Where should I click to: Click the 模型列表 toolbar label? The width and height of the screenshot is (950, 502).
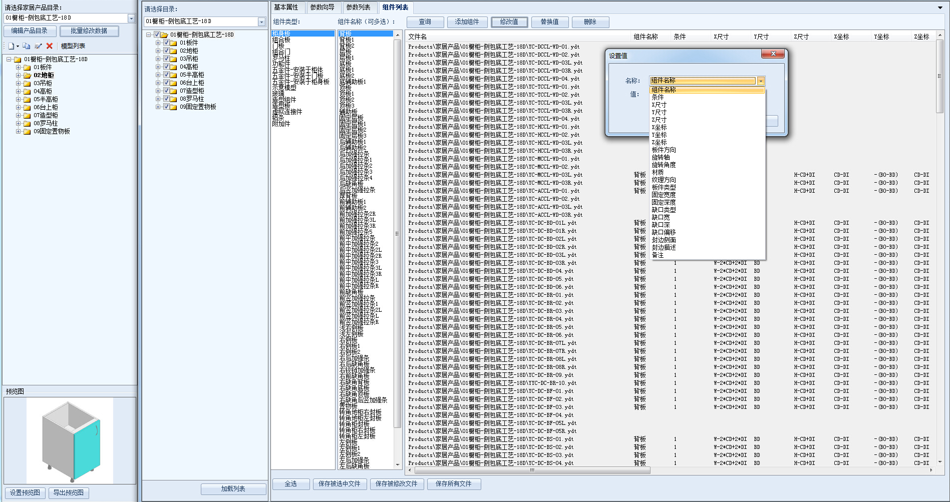pos(73,46)
